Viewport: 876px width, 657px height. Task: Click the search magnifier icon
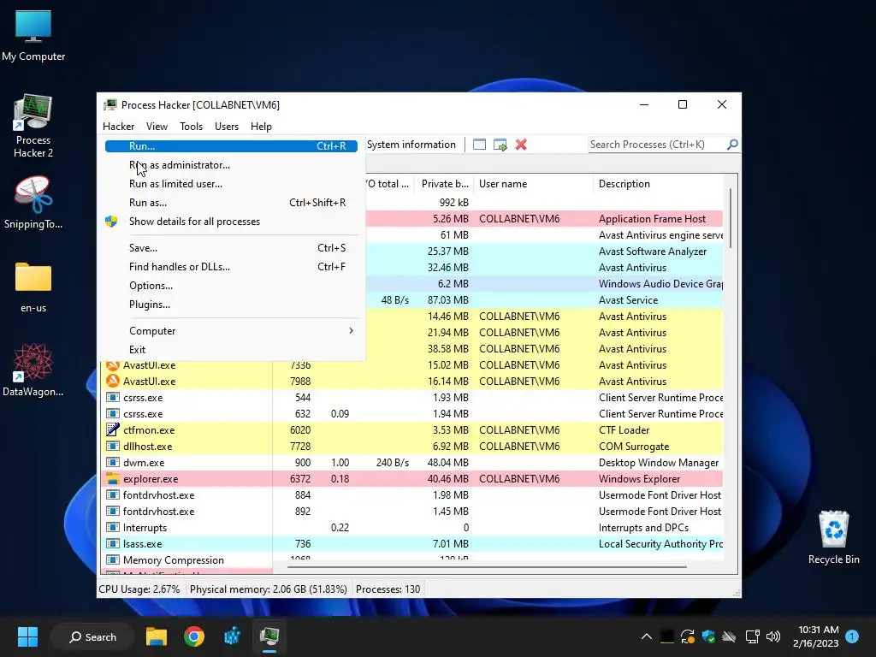[732, 145]
